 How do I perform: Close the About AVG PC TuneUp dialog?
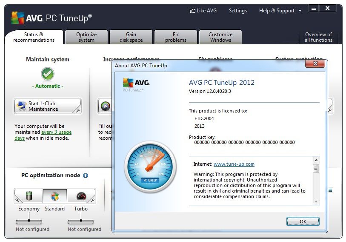[x=315, y=63]
